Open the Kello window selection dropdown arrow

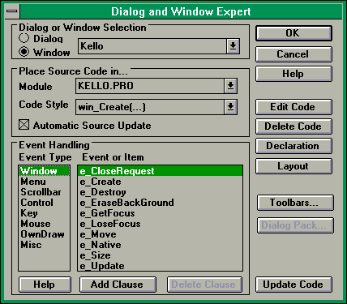pyautogui.click(x=233, y=46)
